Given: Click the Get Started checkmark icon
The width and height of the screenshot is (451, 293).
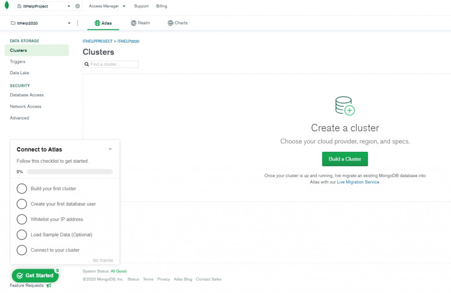Looking at the screenshot, I should click(x=19, y=276).
